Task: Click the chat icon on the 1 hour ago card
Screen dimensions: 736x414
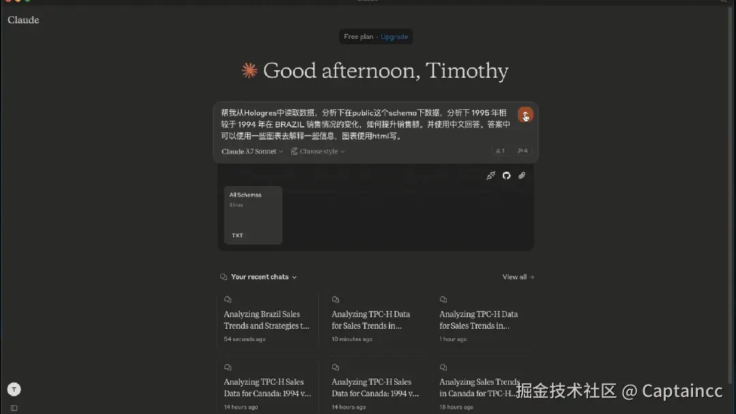Action: tap(443, 299)
